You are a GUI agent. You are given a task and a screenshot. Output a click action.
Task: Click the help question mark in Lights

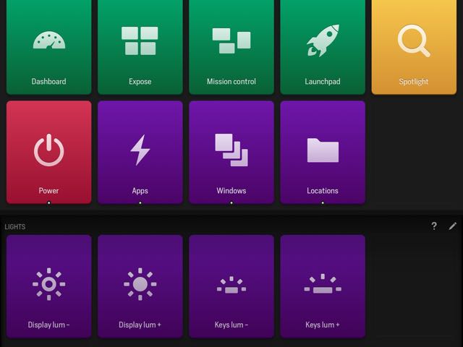click(434, 226)
